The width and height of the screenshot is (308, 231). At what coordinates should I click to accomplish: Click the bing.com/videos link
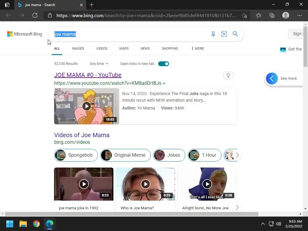click(72, 142)
